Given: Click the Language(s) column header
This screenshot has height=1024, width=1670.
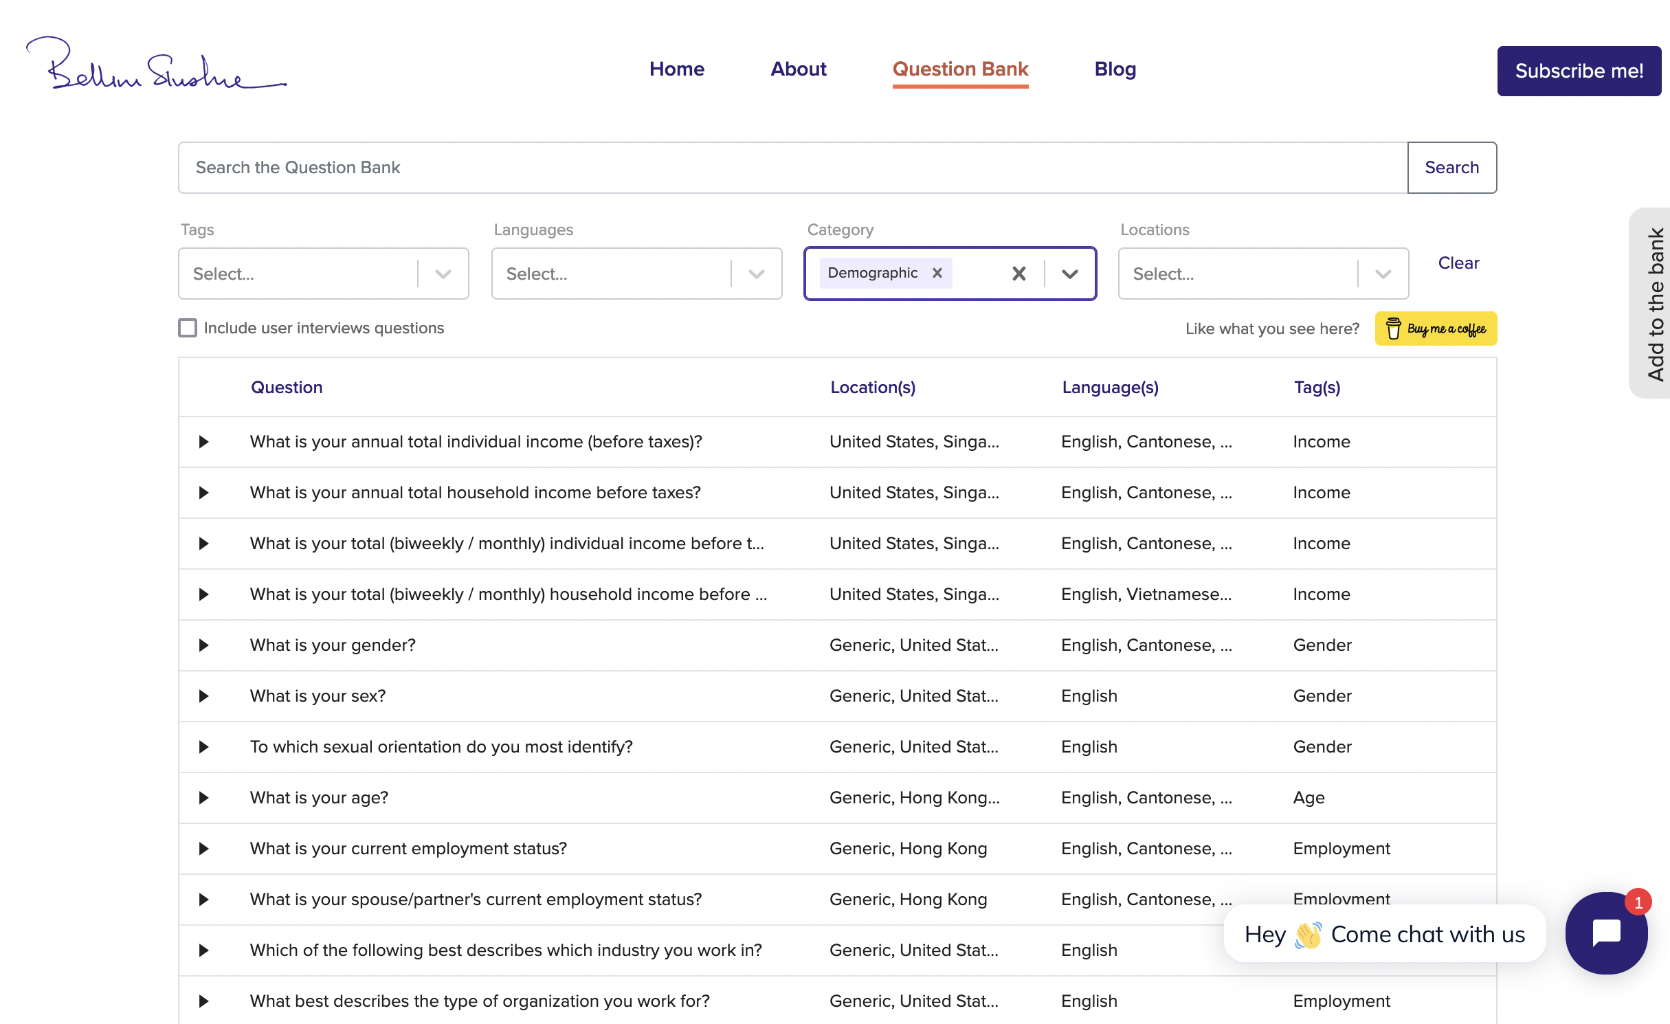Looking at the screenshot, I should point(1110,387).
